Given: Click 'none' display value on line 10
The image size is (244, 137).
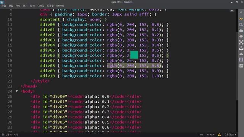Looking at the screenshot, I should tap(95, 19).
